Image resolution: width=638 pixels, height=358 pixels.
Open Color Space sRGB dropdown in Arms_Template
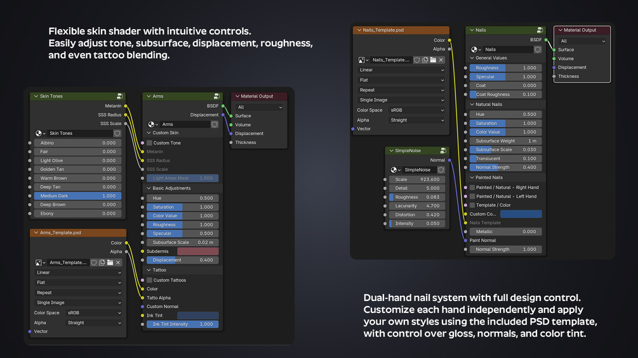[93, 313]
